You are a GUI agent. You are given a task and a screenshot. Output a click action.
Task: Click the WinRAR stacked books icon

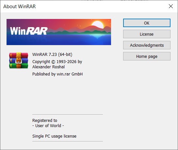[x=19, y=60]
